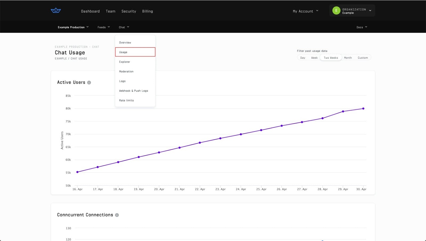Open Moderation from the Chat menu
The height and width of the screenshot is (241, 426).
tap(126, 71)
